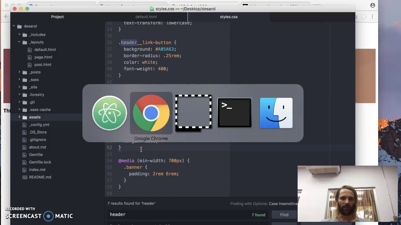Open Chrome's three-dot menu behind Atom
Image resolution: width=401 pixels, height=225 pixels.
(372, 17)
